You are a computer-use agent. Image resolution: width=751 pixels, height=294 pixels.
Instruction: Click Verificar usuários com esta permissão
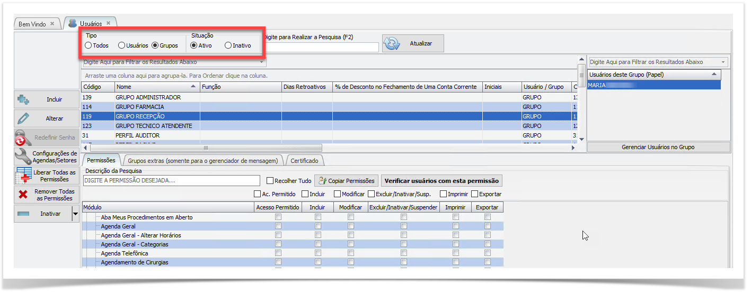(441, 181)
